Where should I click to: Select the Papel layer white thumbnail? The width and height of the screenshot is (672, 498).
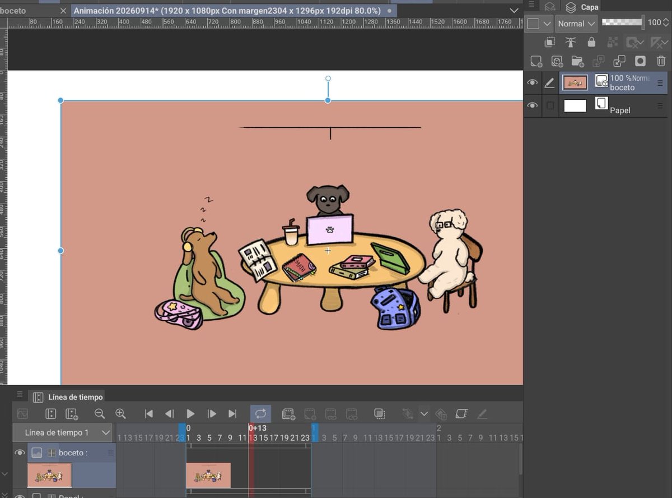click(575, 105)
